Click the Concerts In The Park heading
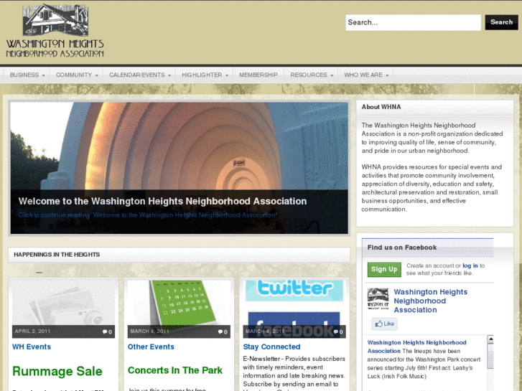 tap(175, 370)
